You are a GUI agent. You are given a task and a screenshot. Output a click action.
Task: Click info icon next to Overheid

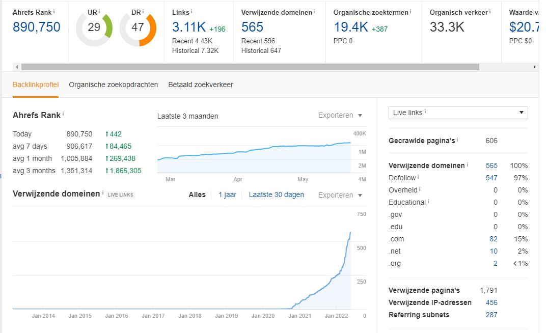pyautogui.click(x=420, y=189)
